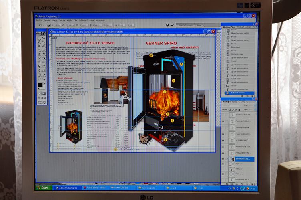The width and height of the screenshot is (301, 200).
Task: Select the Lasso tool
Action: [x=39, y=42]
